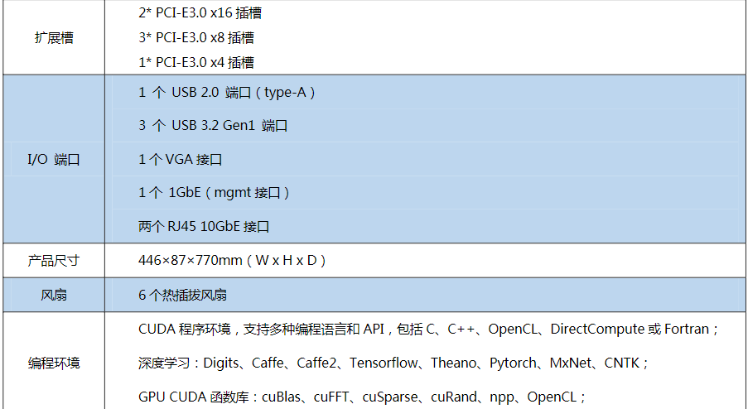
Task: Click the 1GbE mgmt 接口 text
Action: tap(215, 193)
